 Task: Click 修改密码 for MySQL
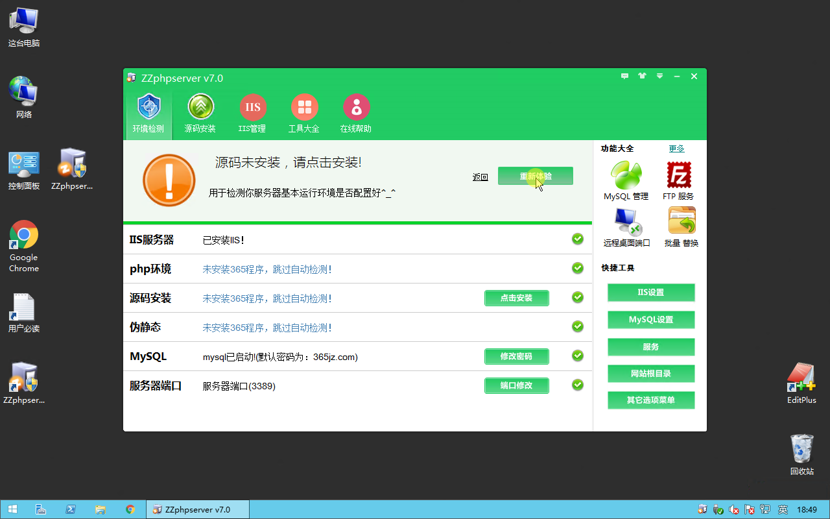(517, 356)
